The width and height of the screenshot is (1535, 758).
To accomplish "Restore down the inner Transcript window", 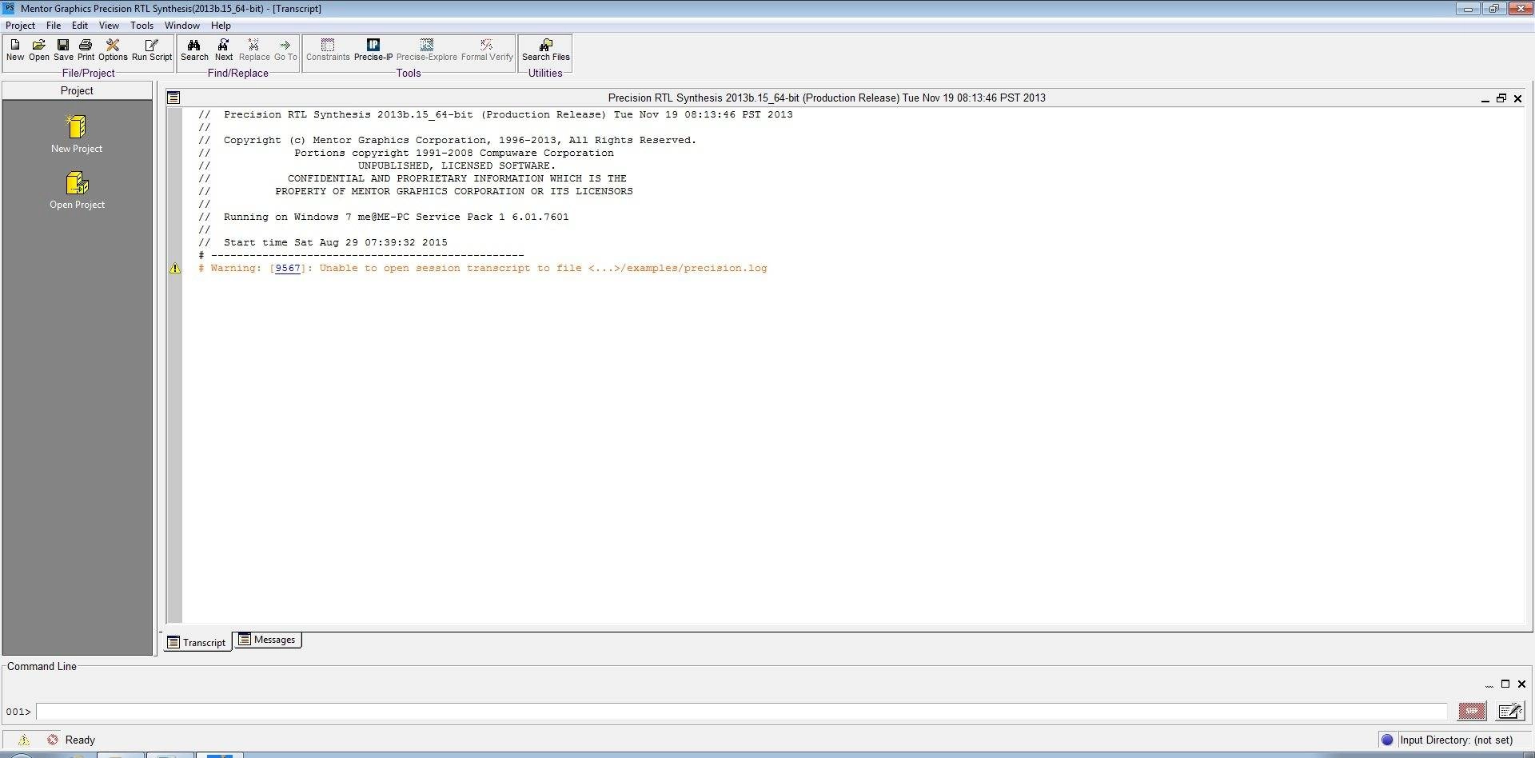I will pos(1501,98).
